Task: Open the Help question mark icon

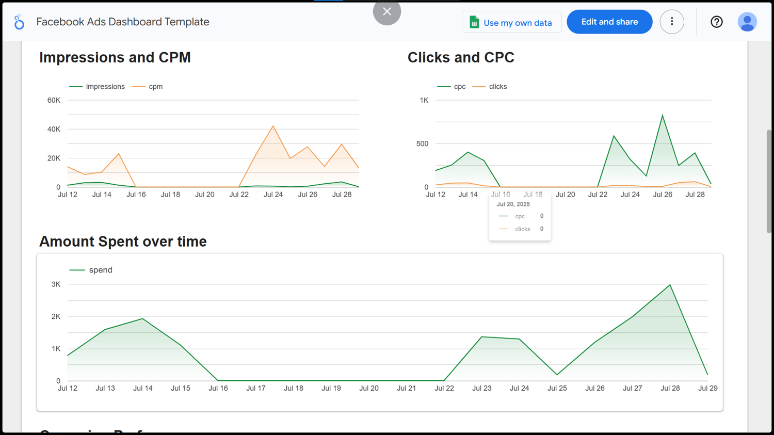Action: pos(716,22)
